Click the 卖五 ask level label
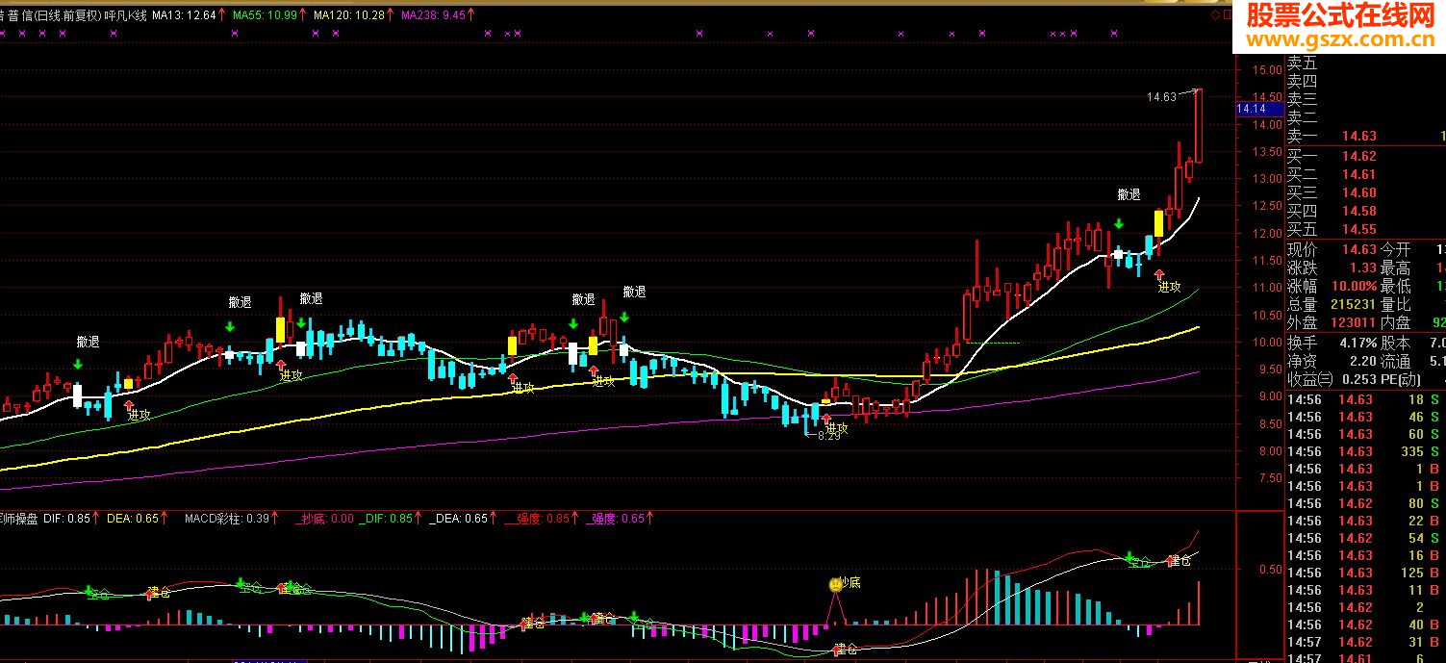 (1303, 64)
